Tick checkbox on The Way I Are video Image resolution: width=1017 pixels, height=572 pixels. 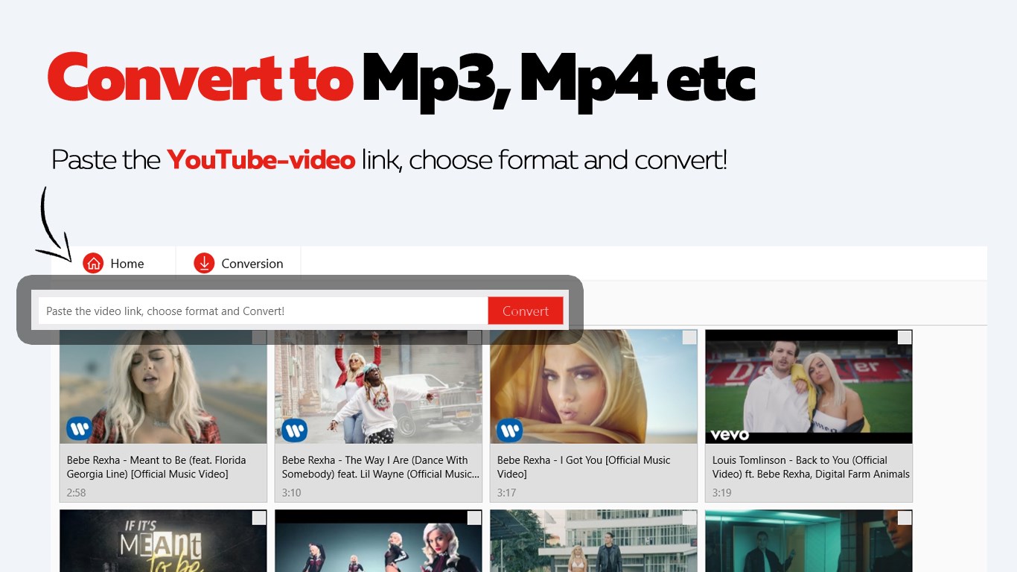point(474,337)
